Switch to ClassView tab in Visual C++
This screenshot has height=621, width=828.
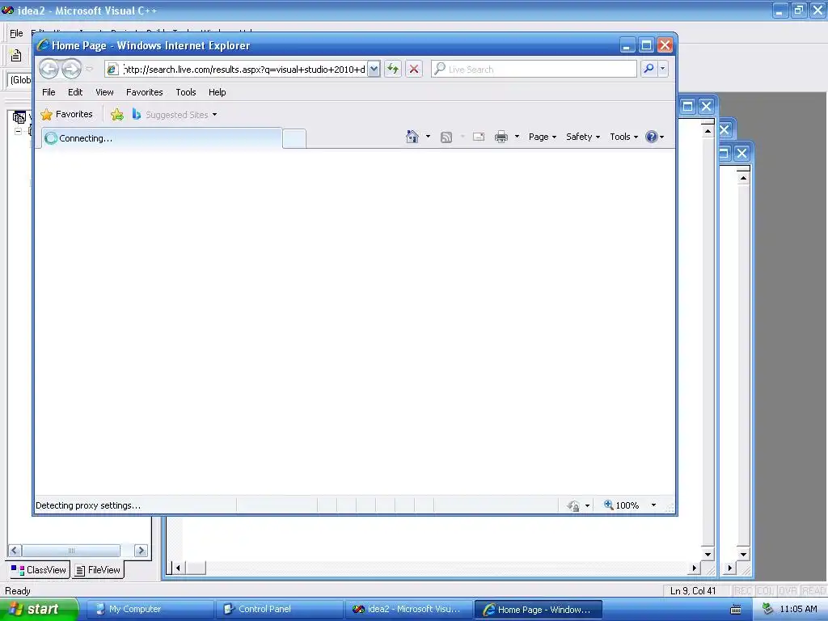pos(39,570)
